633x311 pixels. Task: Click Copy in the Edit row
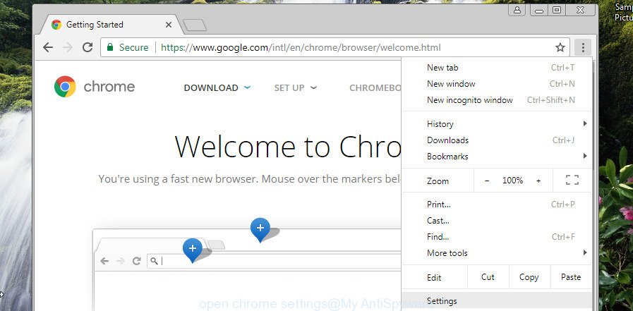point(529,277)
